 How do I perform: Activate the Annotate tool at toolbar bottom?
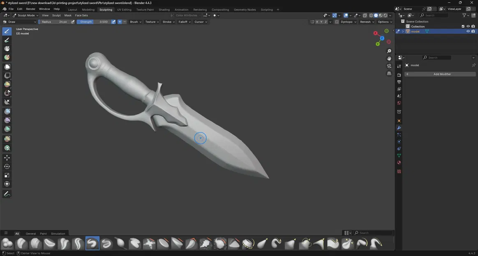pos(6,193)
